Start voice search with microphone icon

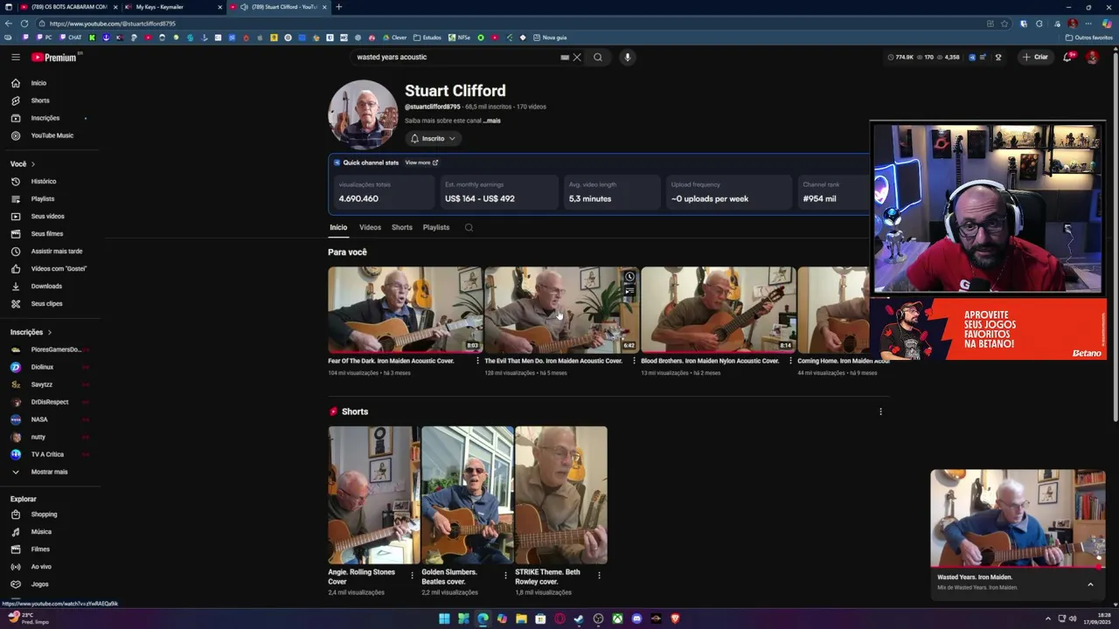pyautogui.click(x=627, y=57)
